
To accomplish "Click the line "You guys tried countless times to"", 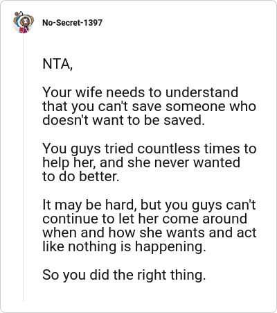I will pos(150,149).
